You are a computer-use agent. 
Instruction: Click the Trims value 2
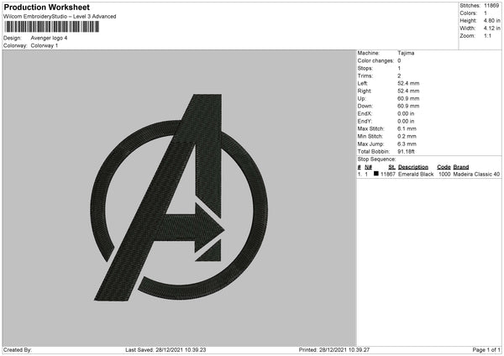pos(399,76)
